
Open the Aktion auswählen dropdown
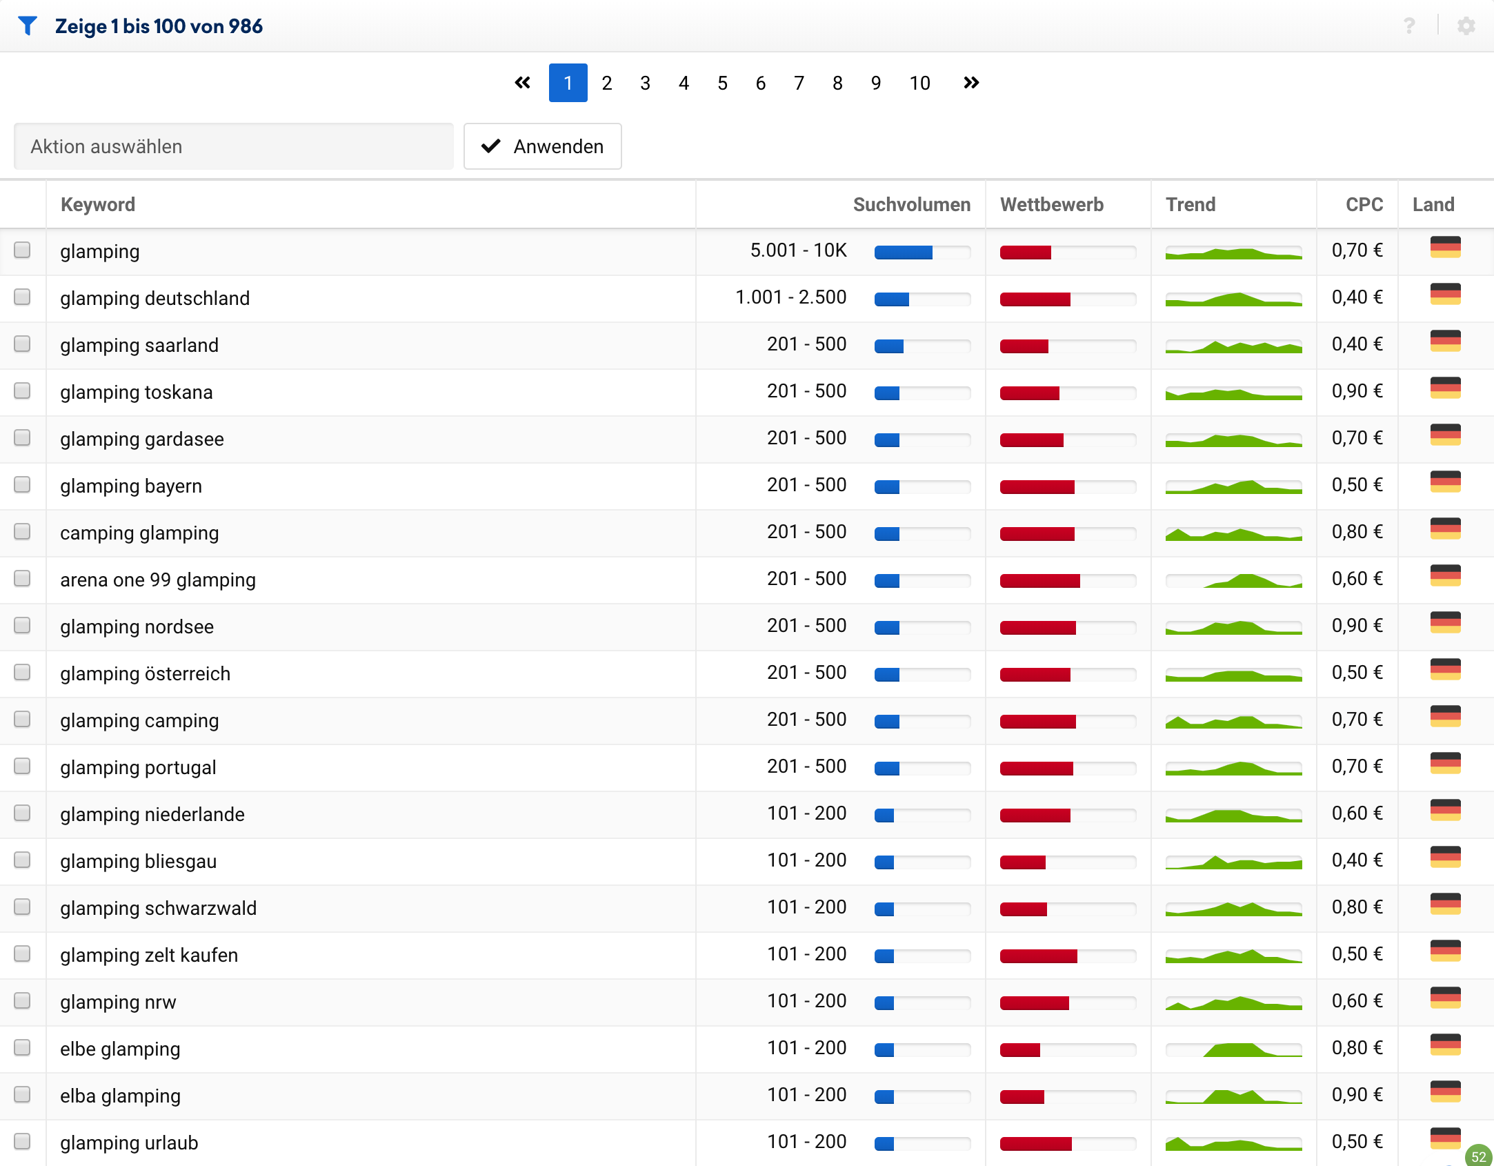point(233,146)
